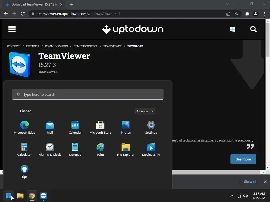Open network status in system tray
This screenshot has width=270, height=202.
239,196
